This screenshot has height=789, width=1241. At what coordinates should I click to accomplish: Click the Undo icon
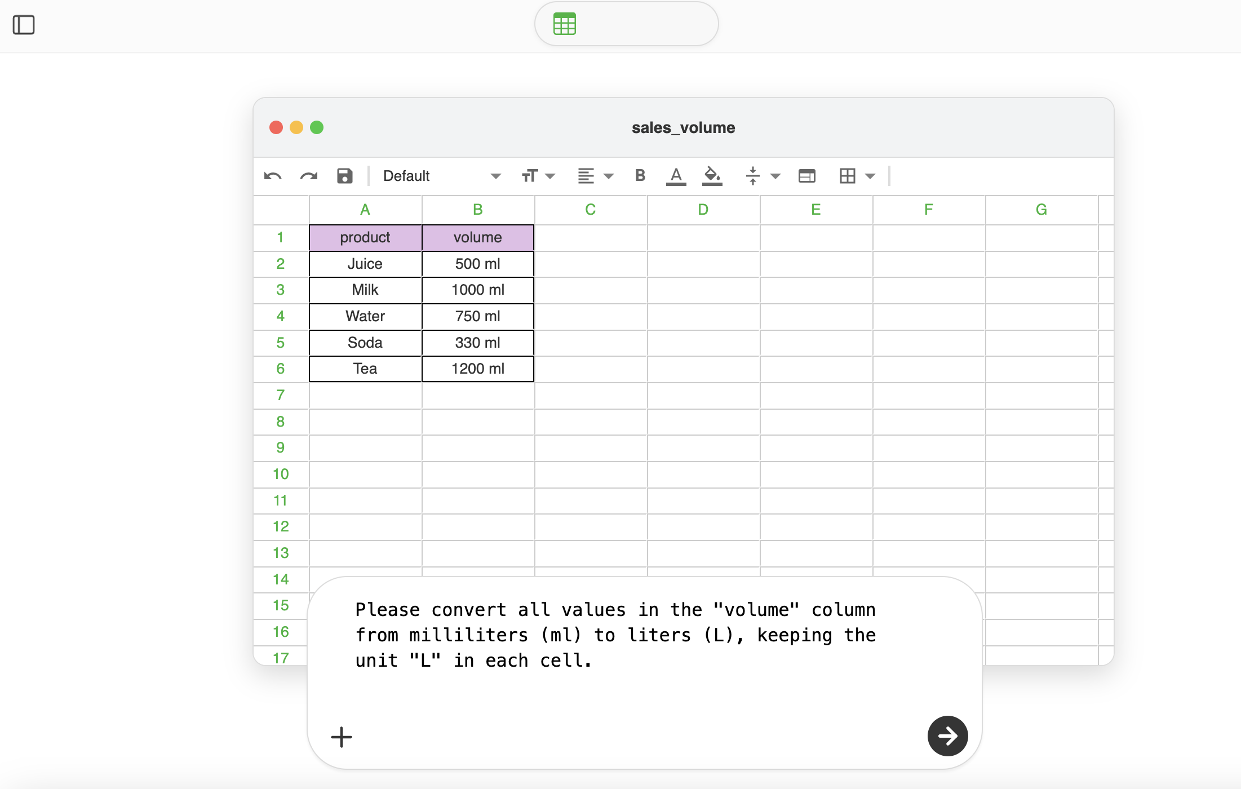pyautogui.click(x=272, y=176)
